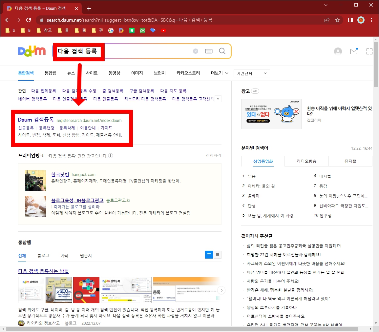379x332 pixels.
Task: Clear the search box text
Action: pos(196,51)
